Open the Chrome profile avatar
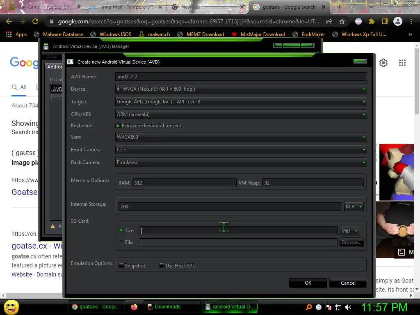Viewport: 420px width, 315px height. 398,21
